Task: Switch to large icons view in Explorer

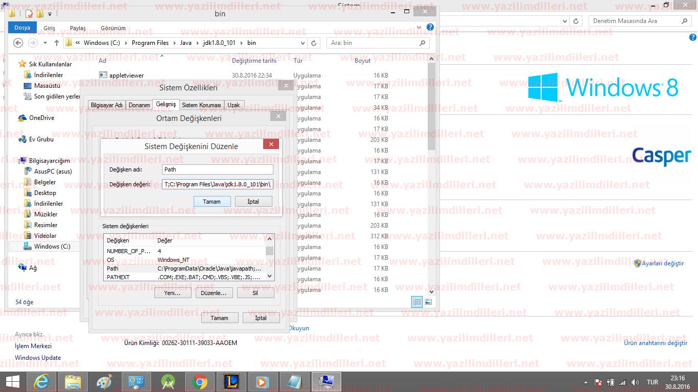Action: coord(428,302)
